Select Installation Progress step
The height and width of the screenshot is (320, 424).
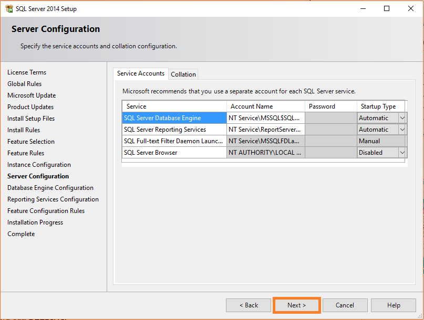(x=35, y=222)
